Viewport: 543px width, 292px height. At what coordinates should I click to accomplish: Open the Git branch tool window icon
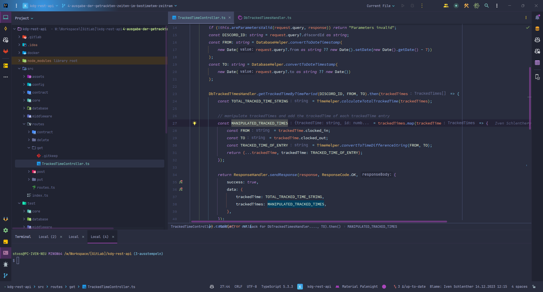coord(6,275)
